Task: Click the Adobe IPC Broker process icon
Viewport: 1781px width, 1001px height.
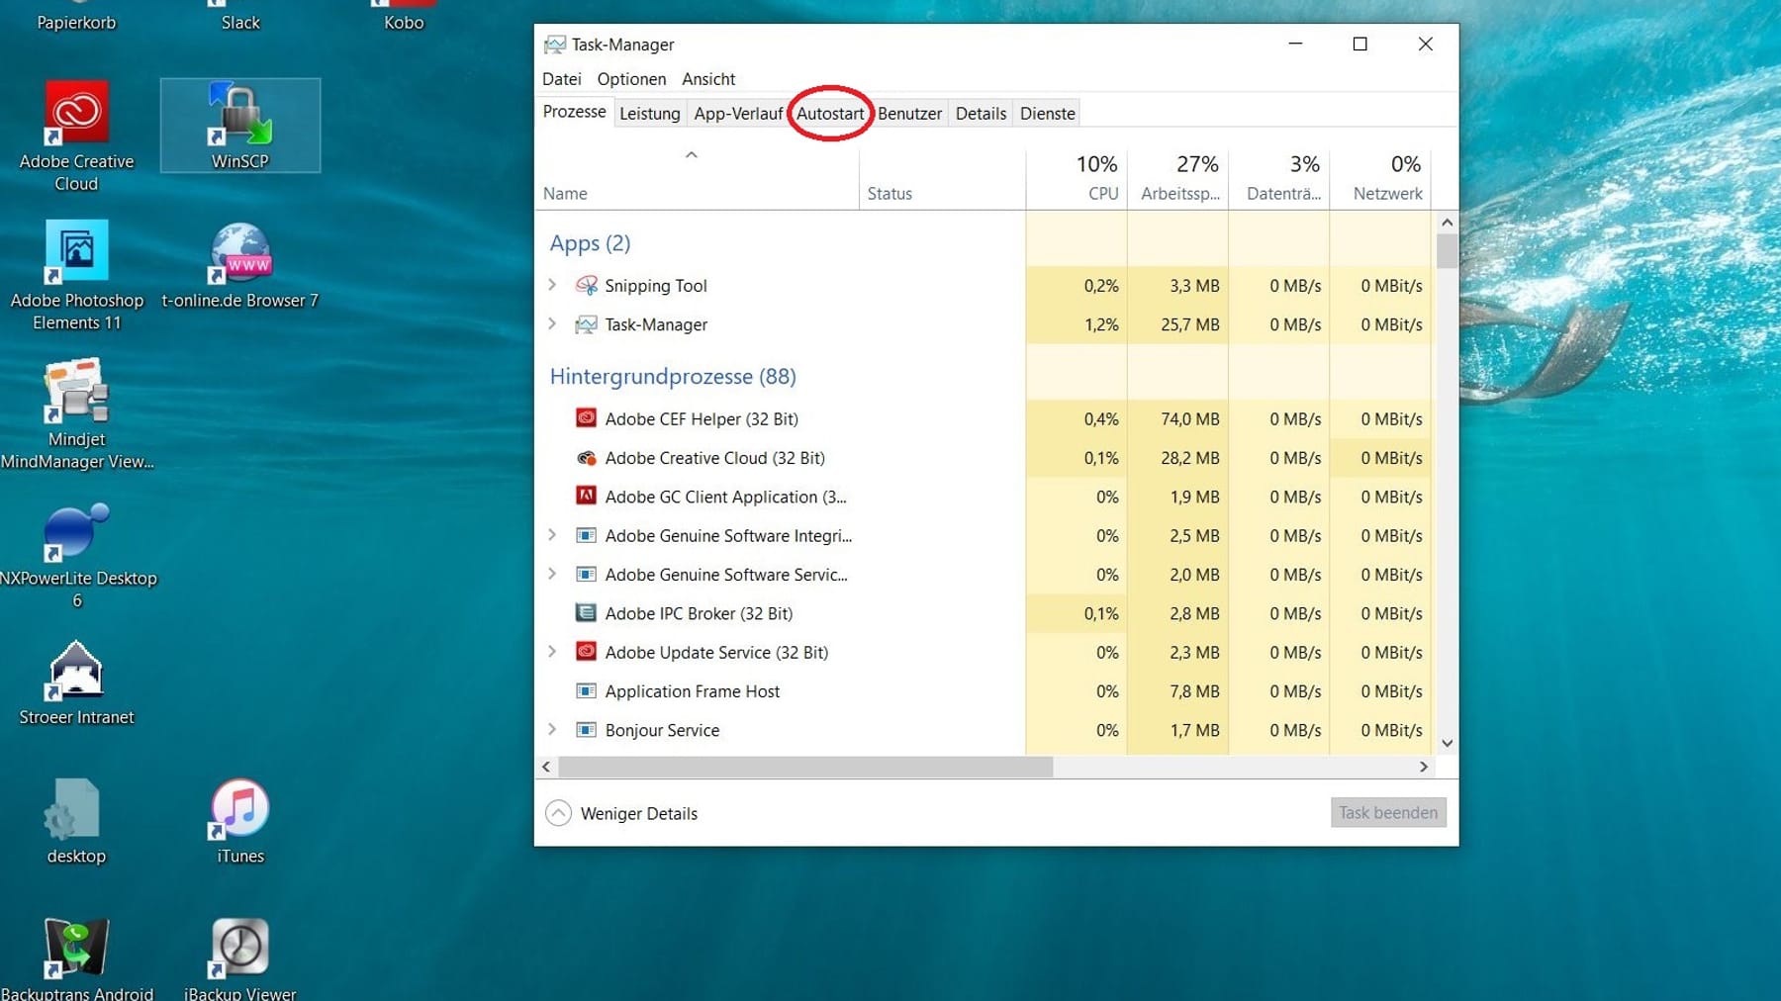Action: point(587,613)
